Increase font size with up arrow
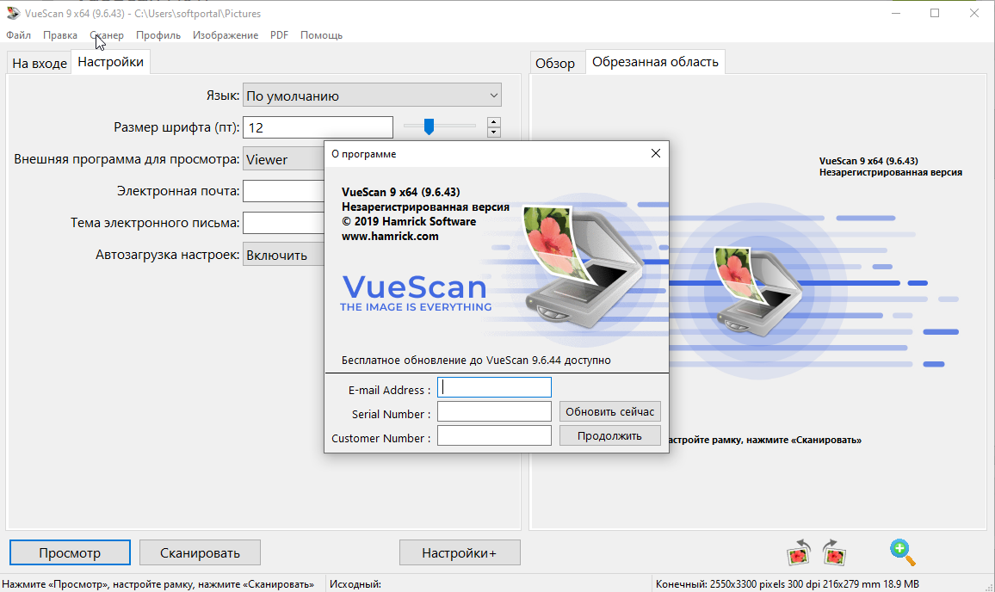This screenshot has height=592, width=995. 494,122
